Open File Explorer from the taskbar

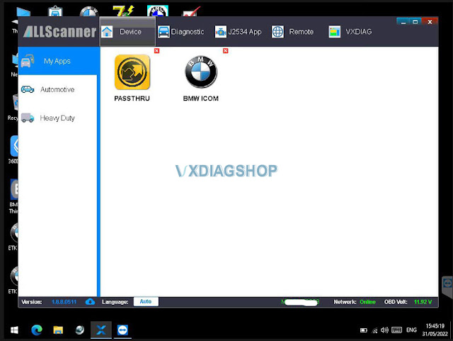58,330
